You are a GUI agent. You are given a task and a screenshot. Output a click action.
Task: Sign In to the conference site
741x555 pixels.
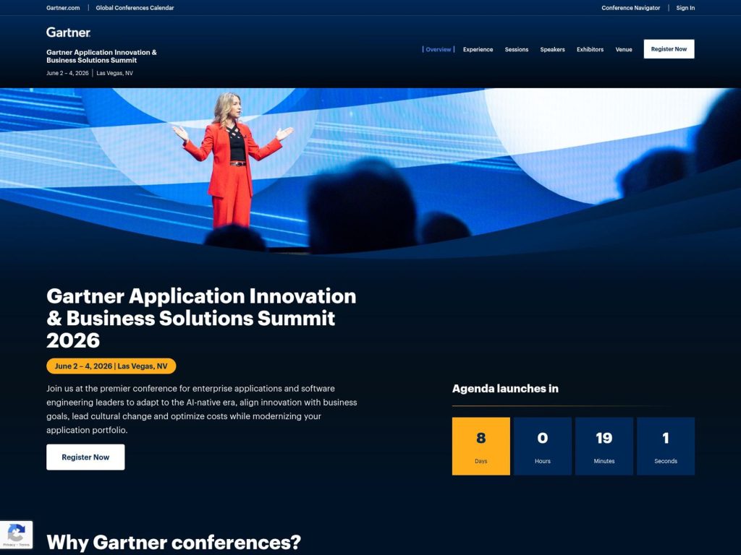(685, 8)
